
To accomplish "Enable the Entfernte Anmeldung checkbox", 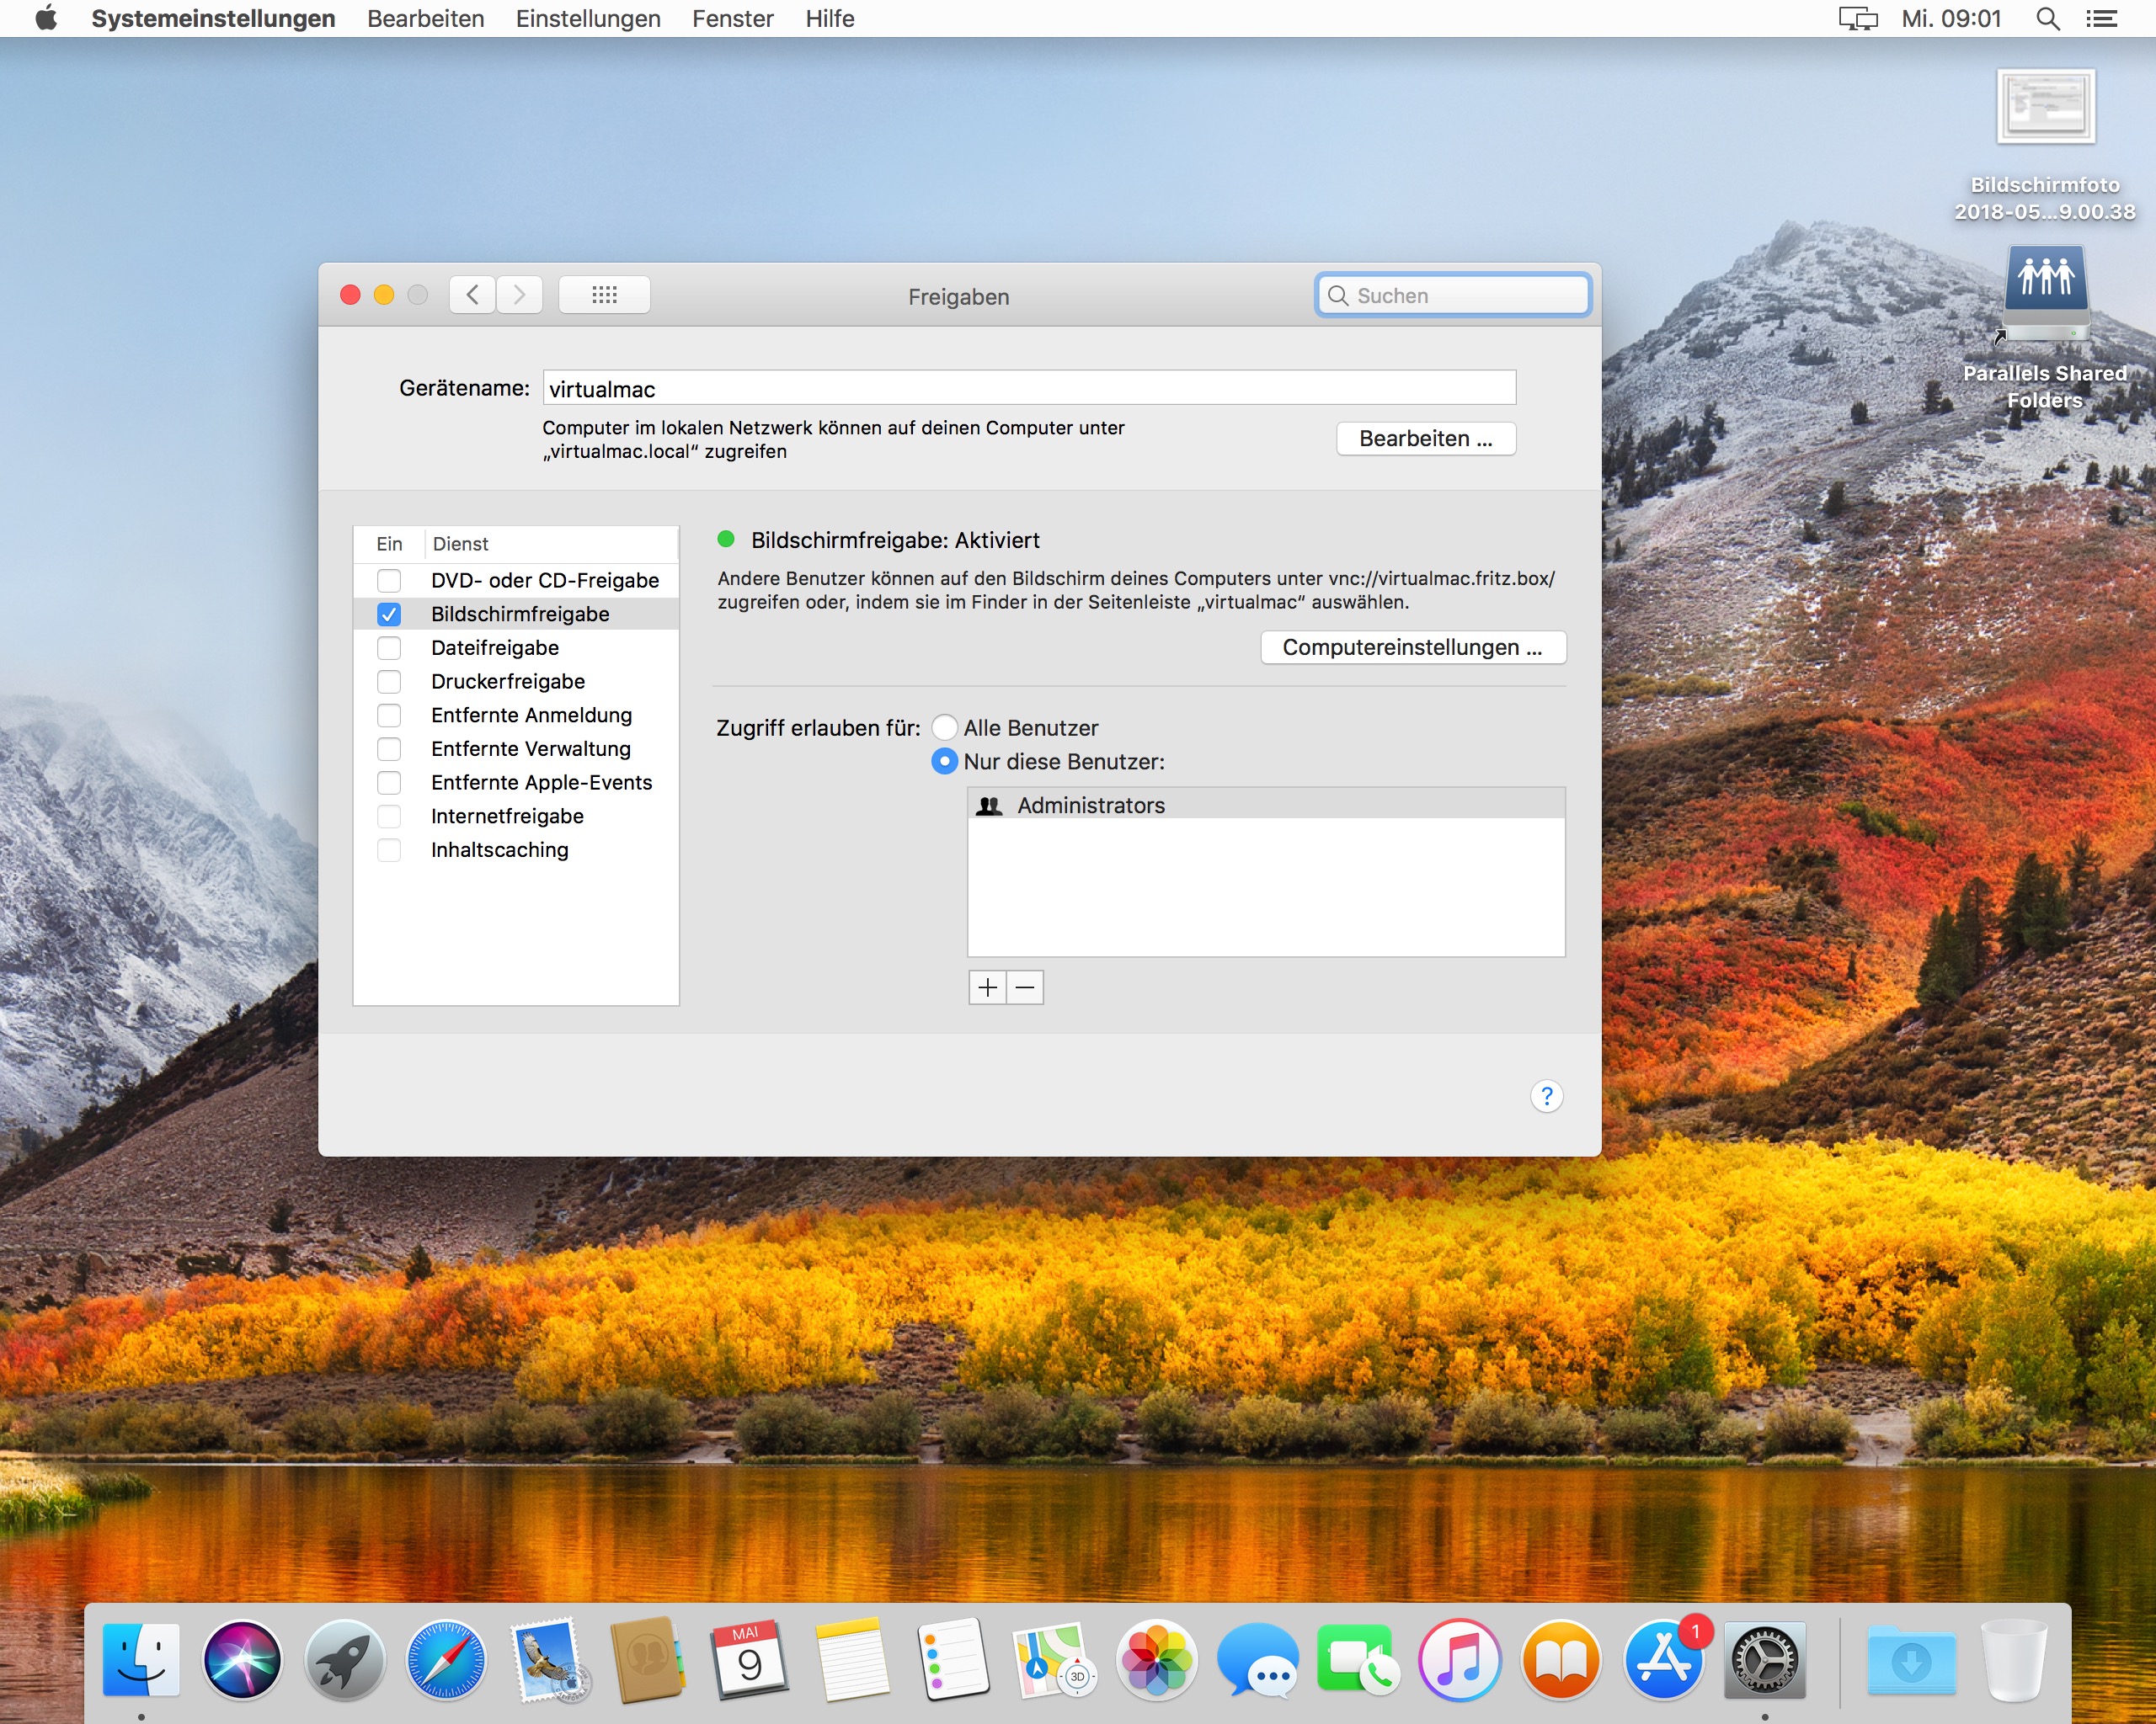I will (x=389, y=716).
